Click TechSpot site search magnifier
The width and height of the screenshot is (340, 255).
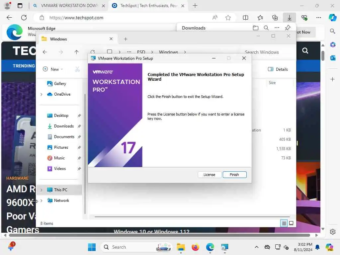point(305,50)
